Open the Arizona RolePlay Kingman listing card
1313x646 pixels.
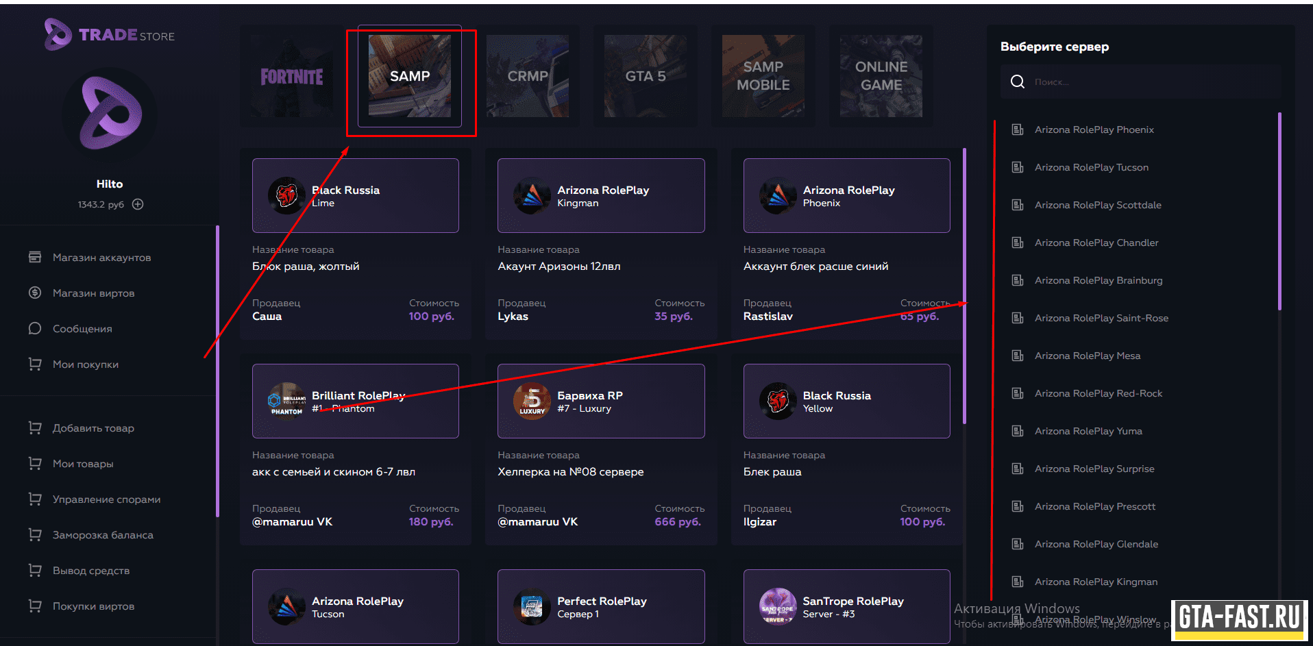click(x=601, y=244)
